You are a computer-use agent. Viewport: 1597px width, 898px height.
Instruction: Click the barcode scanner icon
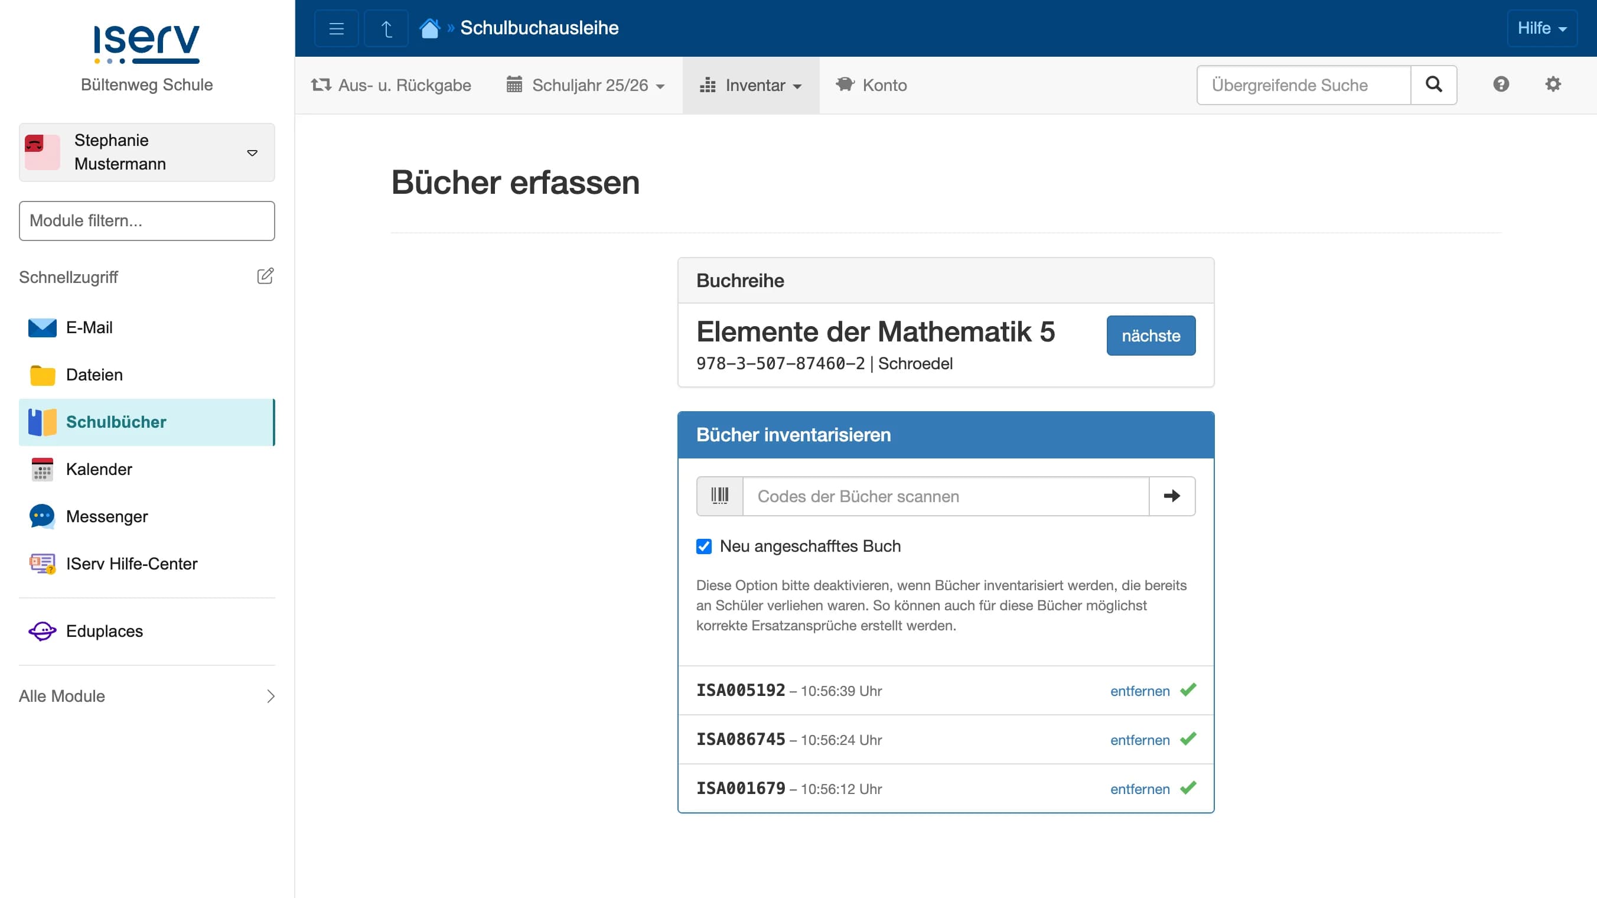719,496
